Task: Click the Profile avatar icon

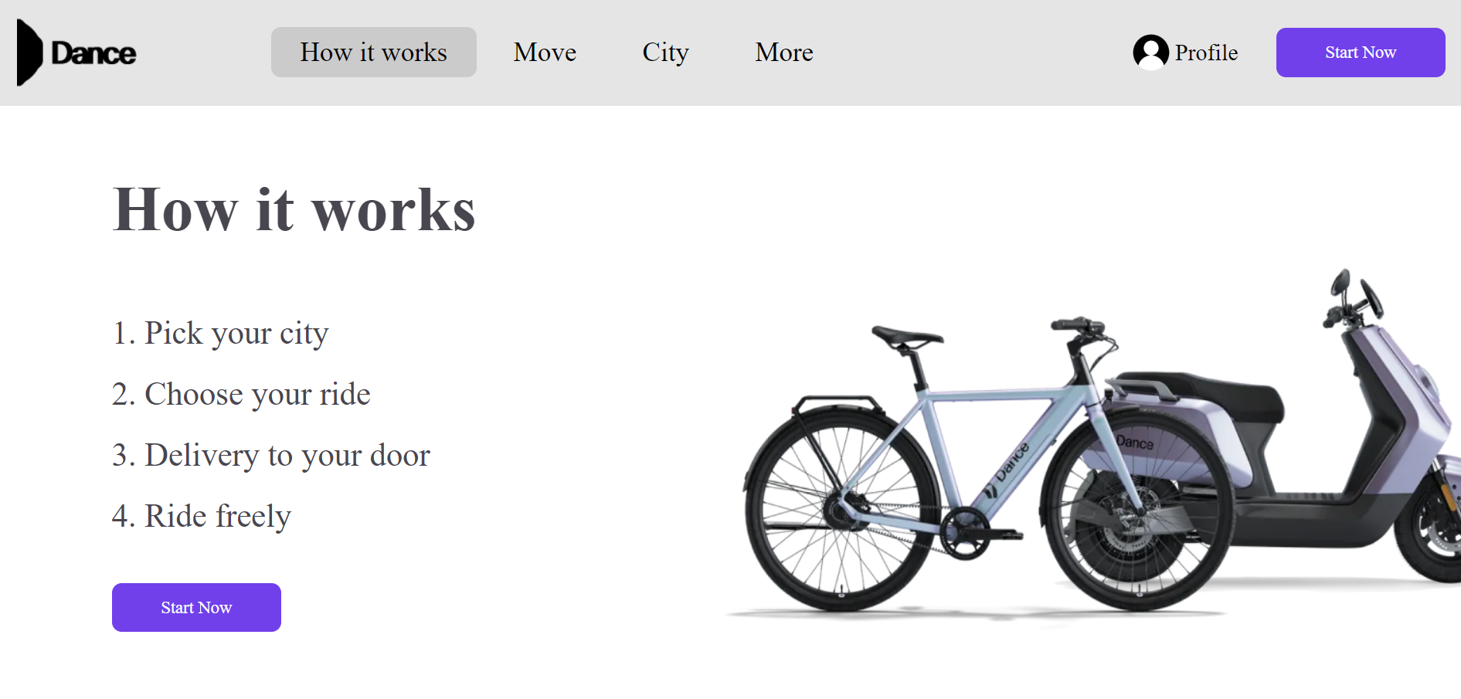Action: (1150, 53)
